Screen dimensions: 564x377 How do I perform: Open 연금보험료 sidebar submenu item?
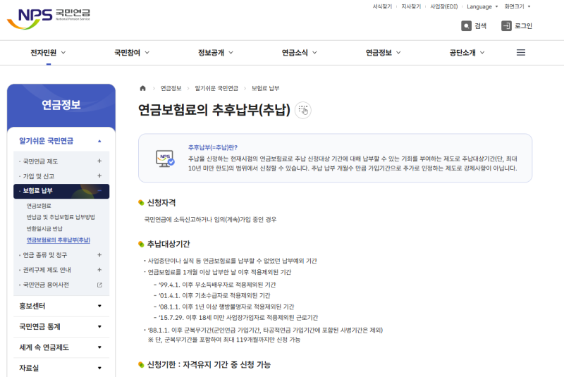pos(39,206)
